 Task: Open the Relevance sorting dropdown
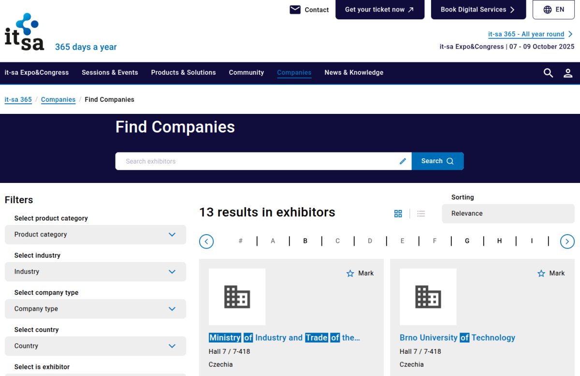tap(507, 213)
